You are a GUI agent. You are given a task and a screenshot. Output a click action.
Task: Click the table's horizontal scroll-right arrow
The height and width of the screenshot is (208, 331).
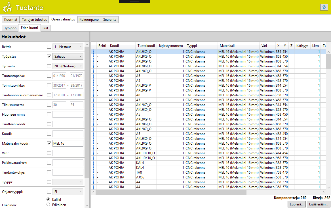click(324, 192)
